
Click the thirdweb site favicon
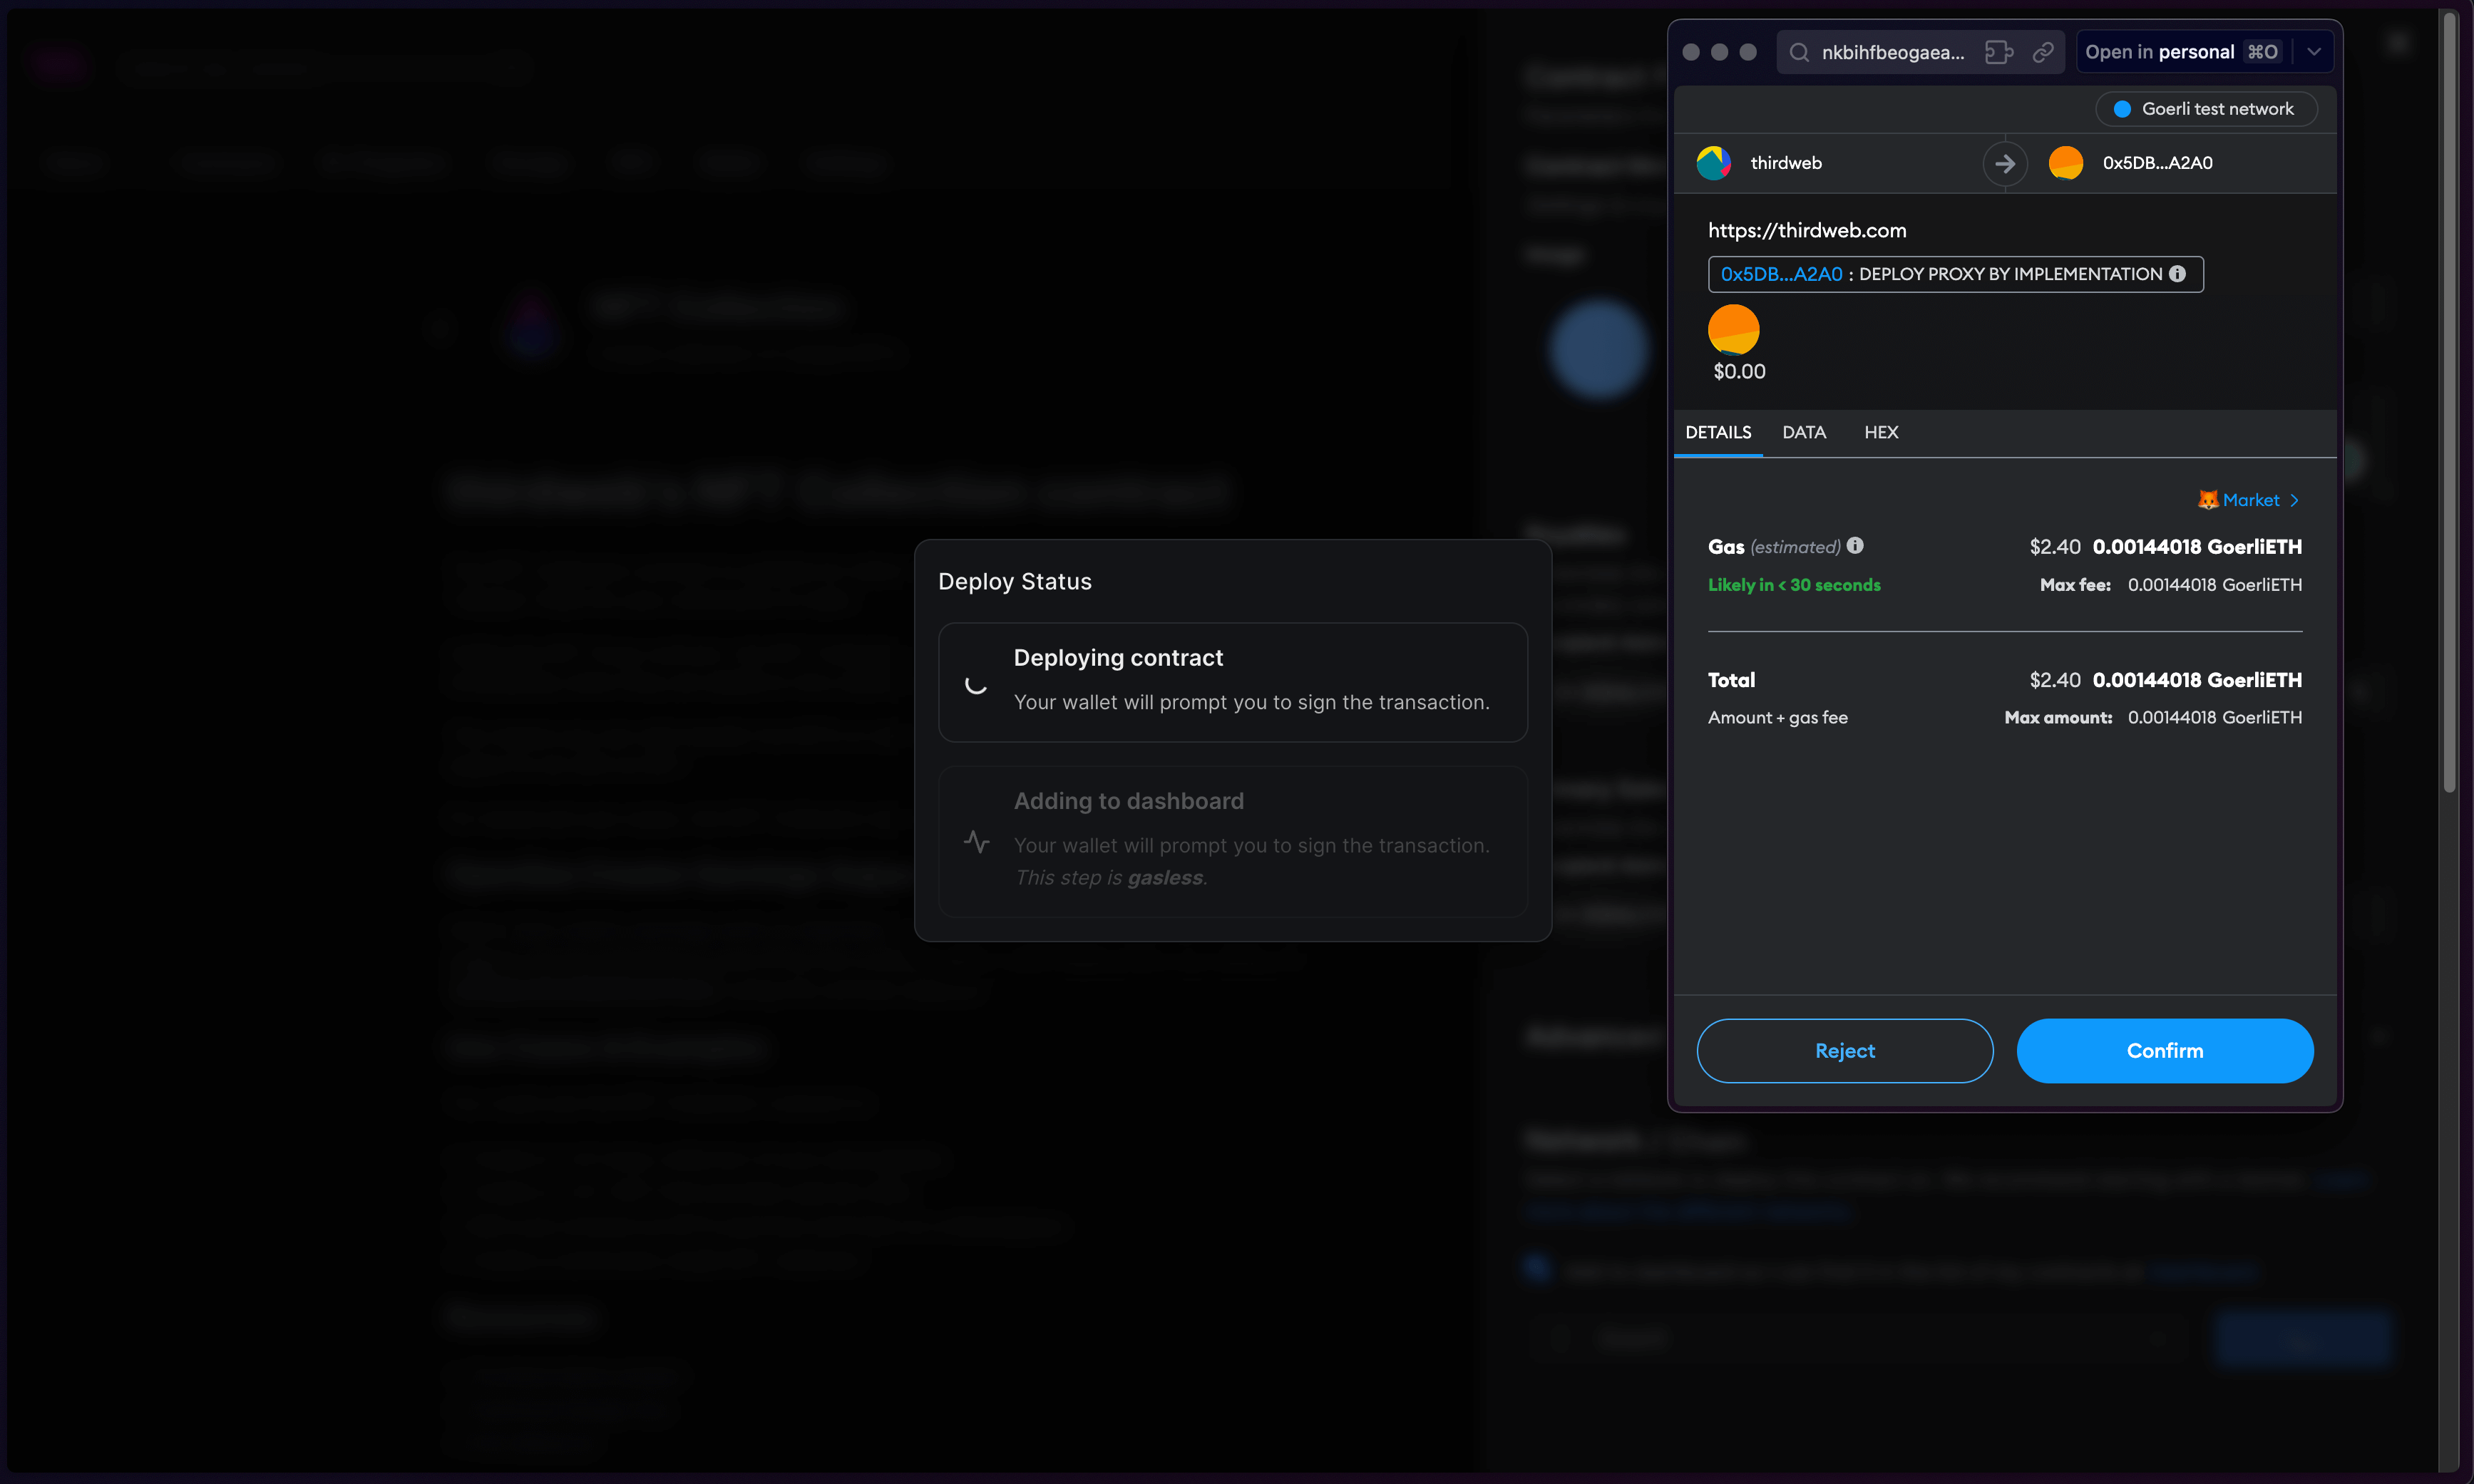tap(1714, 162)
